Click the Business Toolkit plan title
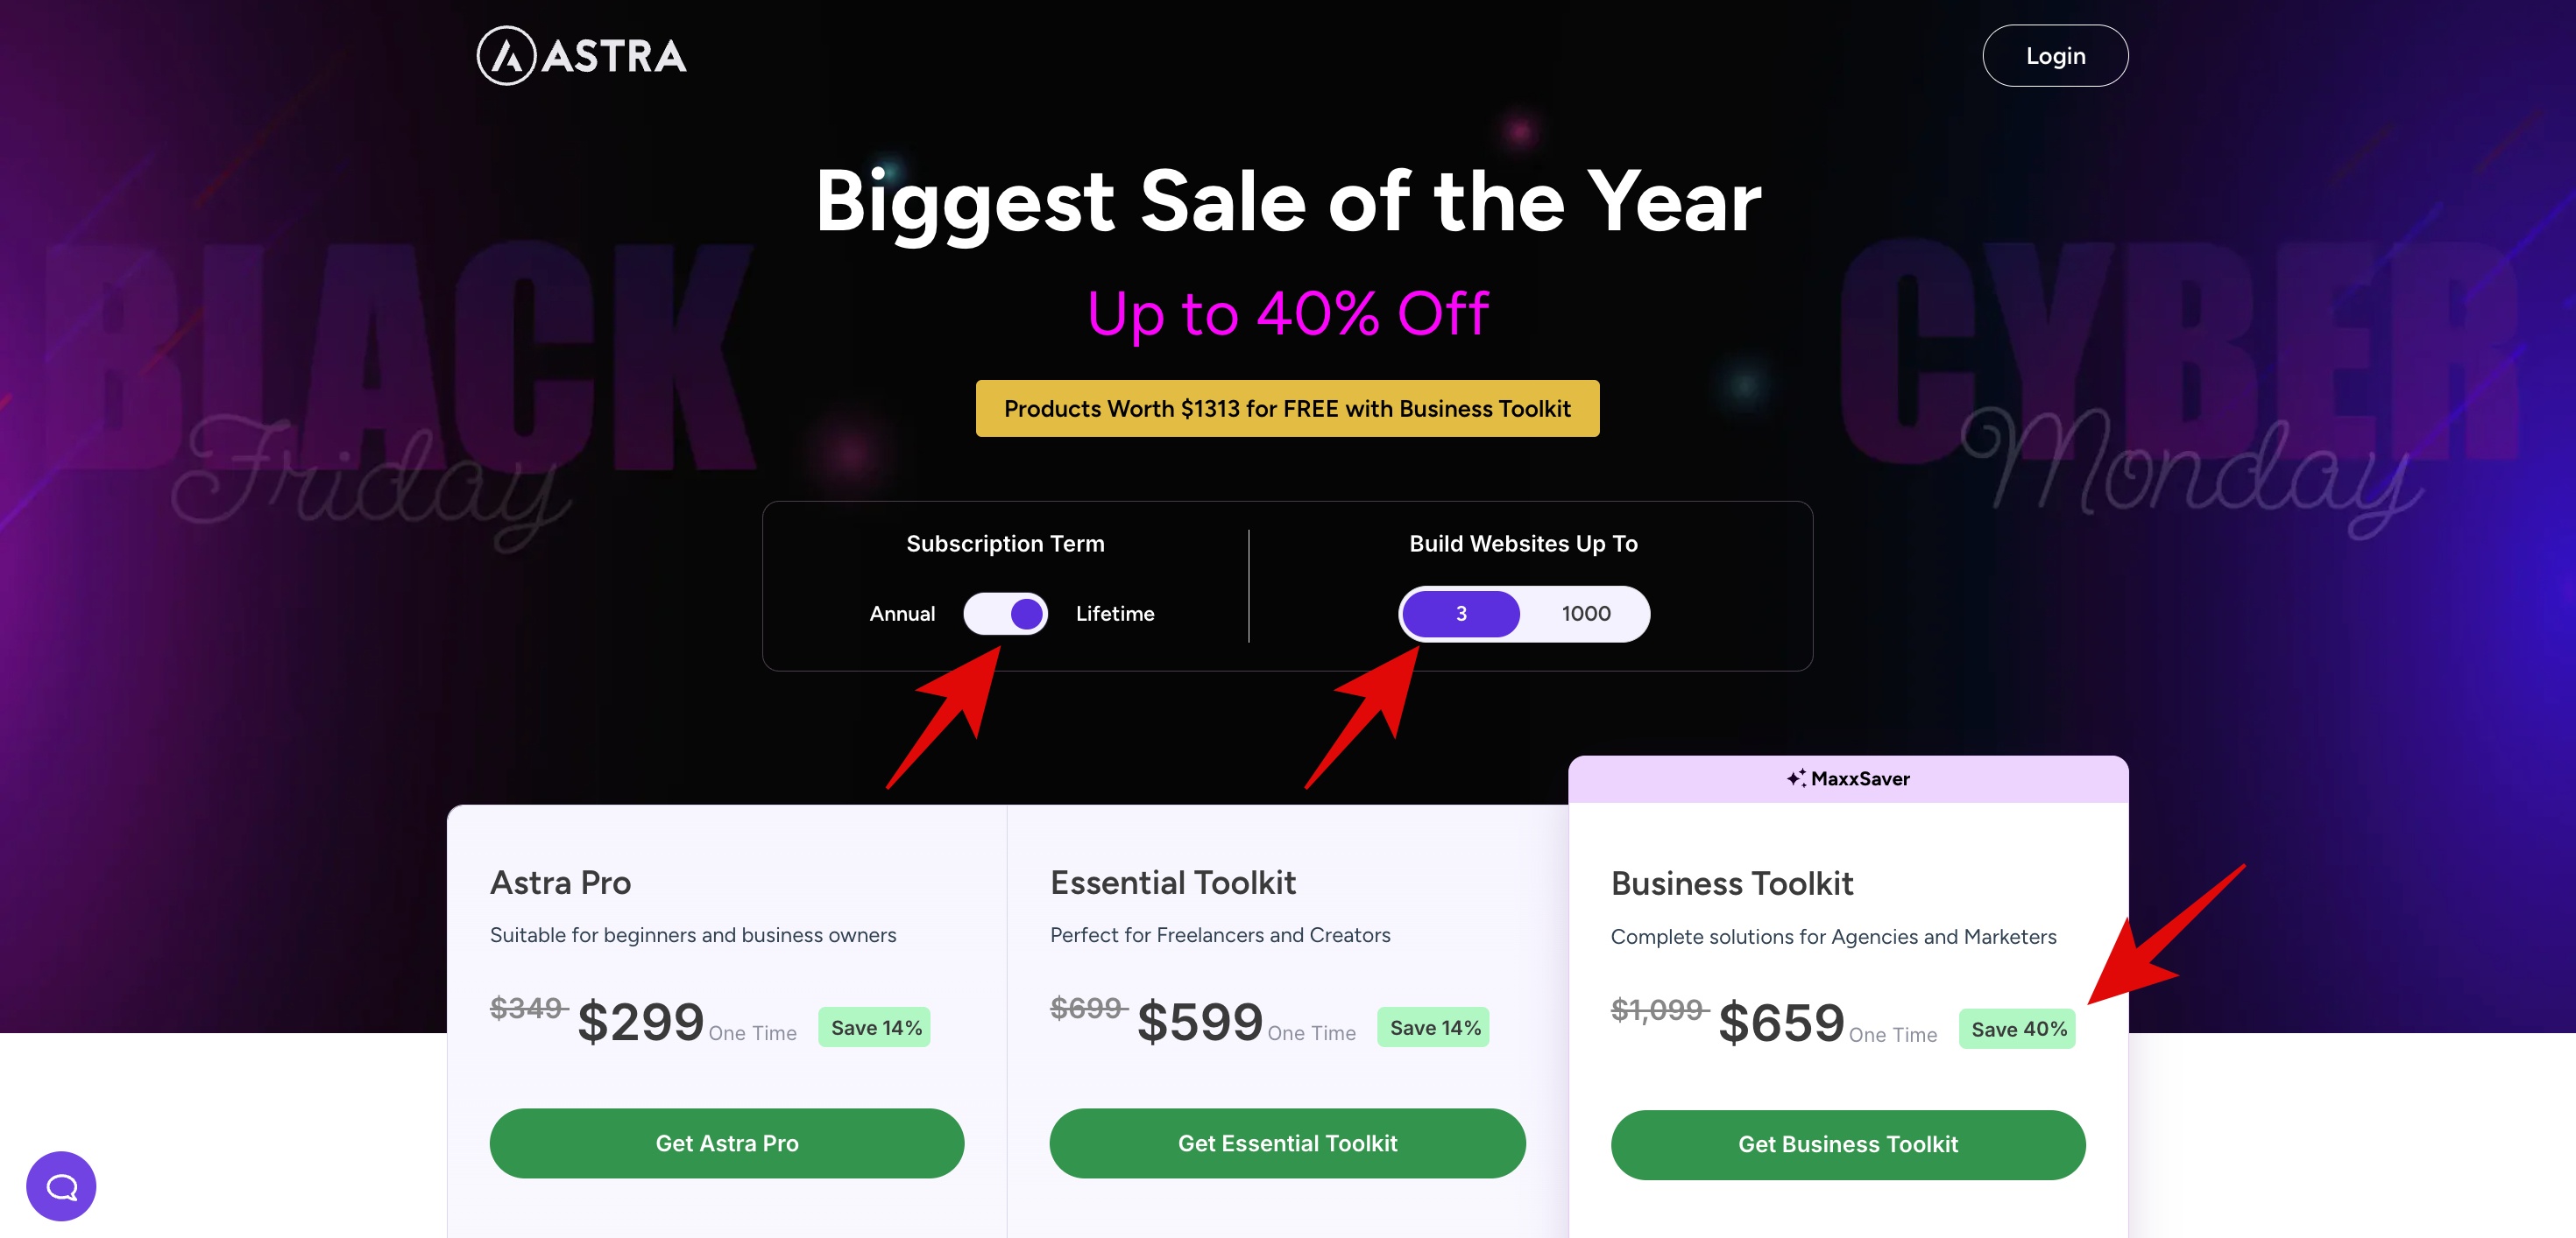Screen dimensions: 2576x1238 (x=1732, y=884)
